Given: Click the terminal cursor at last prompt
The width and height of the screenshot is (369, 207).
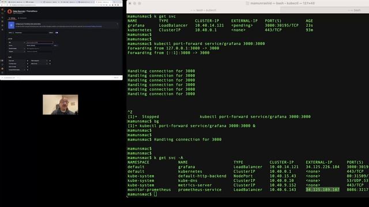Looking at the screenshot, I should coord(155,194).
